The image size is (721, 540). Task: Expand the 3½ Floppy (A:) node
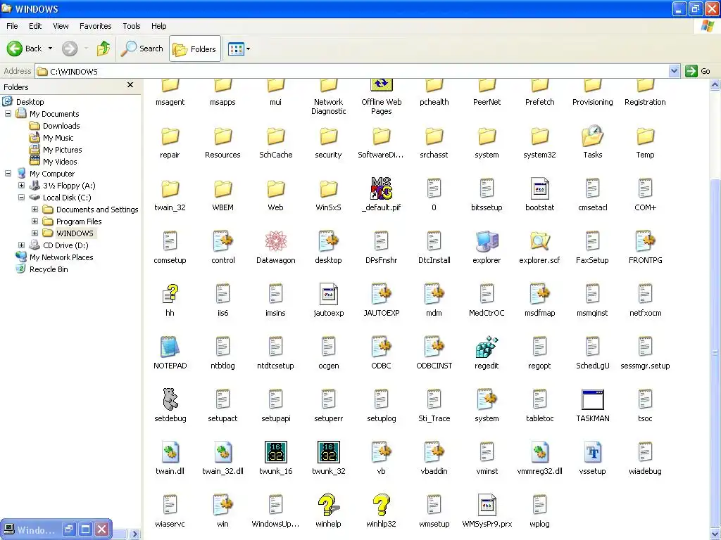pyautogui.click(x=21, y=185)
